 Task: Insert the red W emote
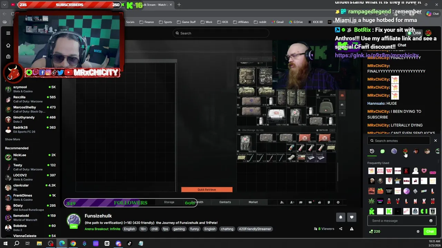[x=389, y=171]
